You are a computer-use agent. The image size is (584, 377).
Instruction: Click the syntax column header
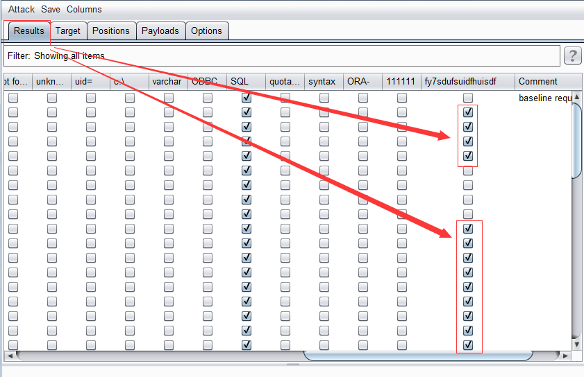click(324, 81)
